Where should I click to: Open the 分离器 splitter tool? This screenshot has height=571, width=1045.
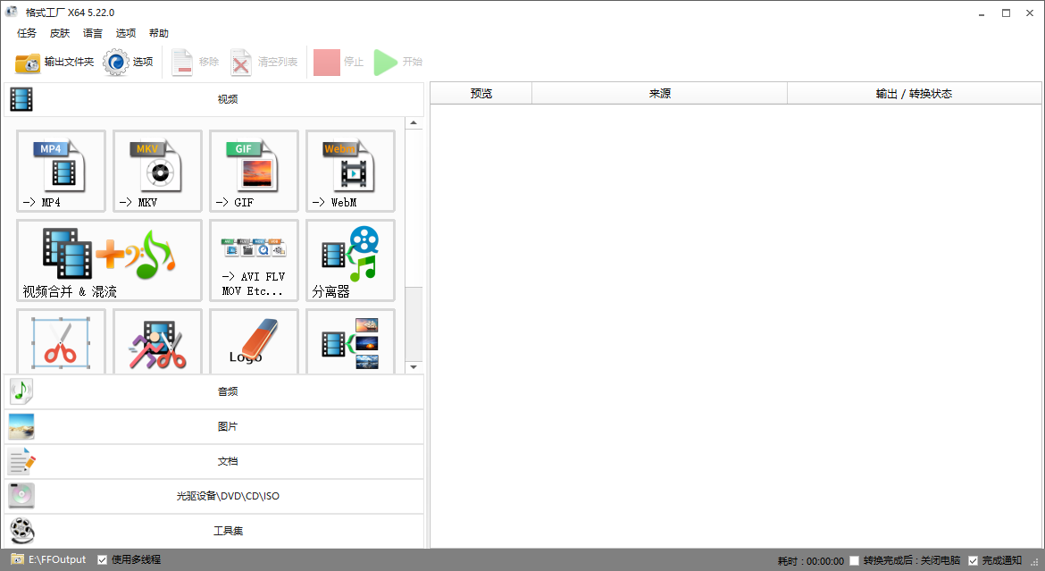[349, 260]
